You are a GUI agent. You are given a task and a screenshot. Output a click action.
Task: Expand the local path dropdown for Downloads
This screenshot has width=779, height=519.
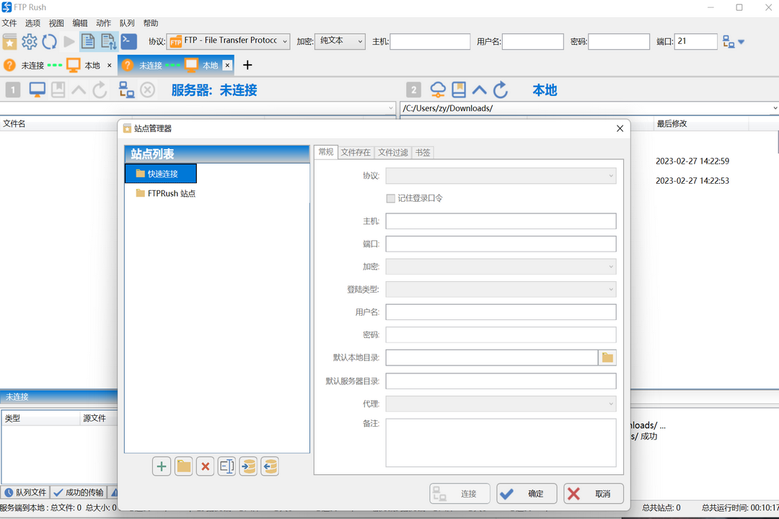[x=775, y=108]
